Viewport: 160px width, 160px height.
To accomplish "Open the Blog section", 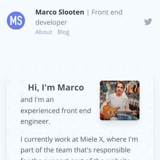I will [x=64, y=32].
